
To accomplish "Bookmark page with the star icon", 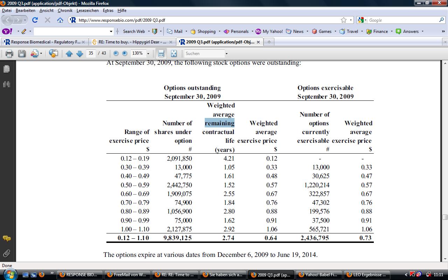I will click(344, 20).
